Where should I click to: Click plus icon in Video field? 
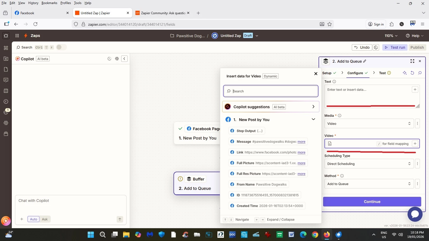(x=415, y=144)
